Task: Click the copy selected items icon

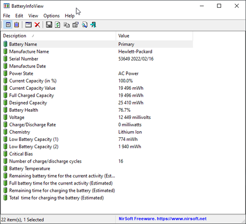Action: pyautogui.click(x=67, y=25)
